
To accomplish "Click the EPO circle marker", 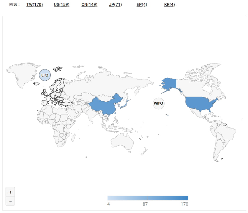I will tap(45, 75).
